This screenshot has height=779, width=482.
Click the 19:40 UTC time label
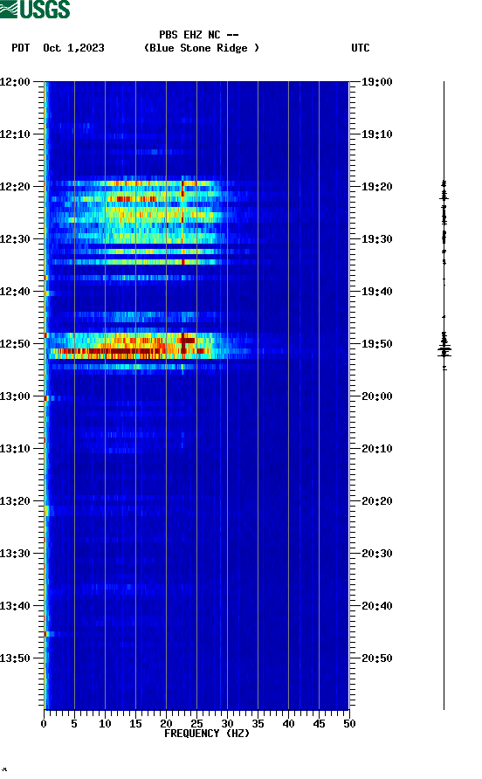[376, 291]
